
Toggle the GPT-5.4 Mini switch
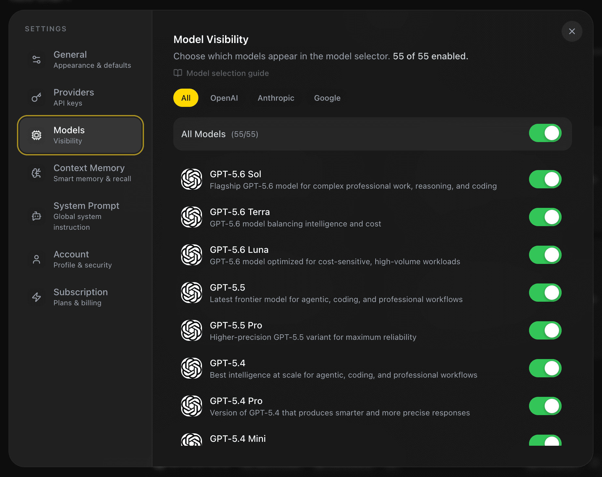pos(545,440)
